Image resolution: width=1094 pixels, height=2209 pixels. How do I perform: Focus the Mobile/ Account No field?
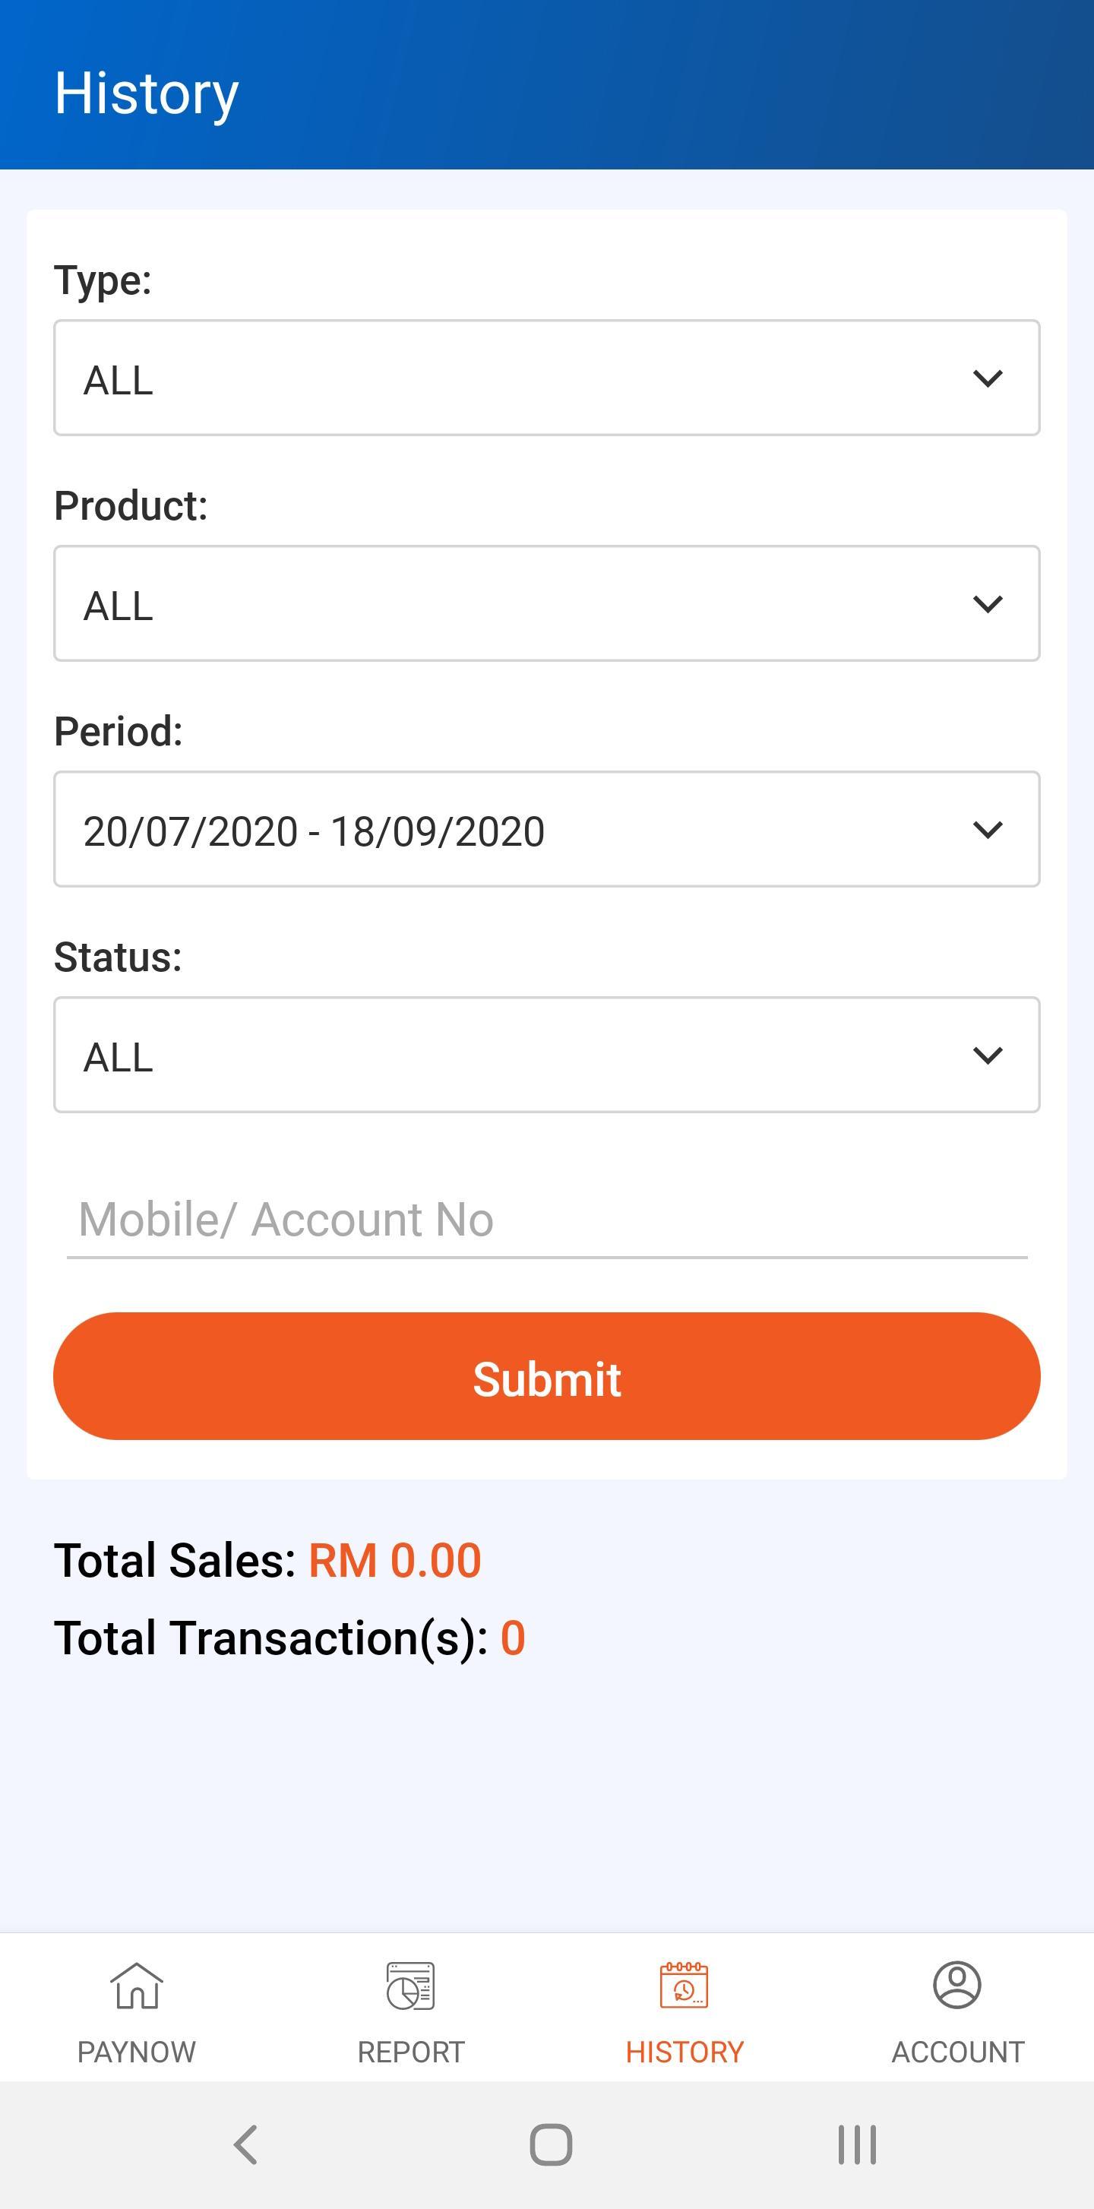click(547, 1220)
